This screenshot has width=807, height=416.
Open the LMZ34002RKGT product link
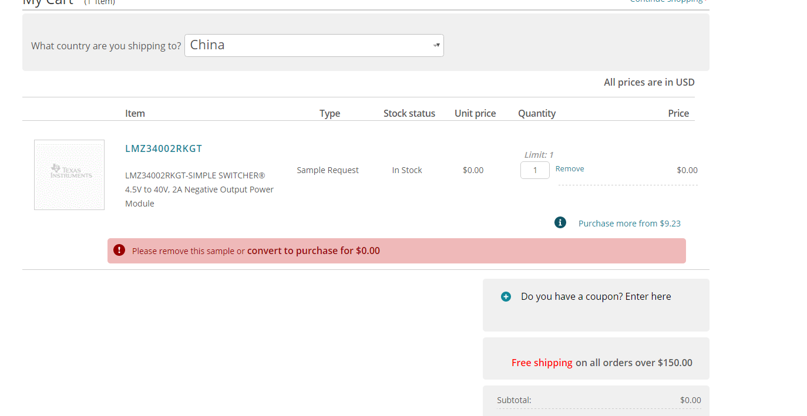(x=163, y=148)
